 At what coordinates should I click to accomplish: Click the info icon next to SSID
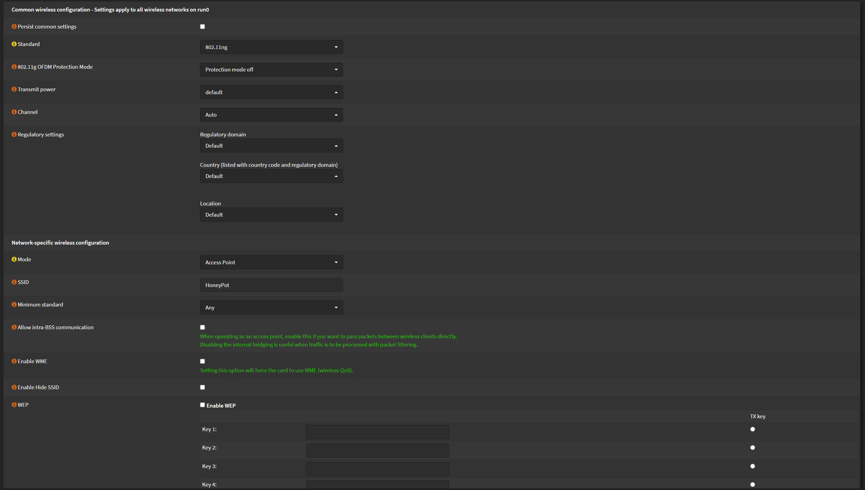(14, 282)
